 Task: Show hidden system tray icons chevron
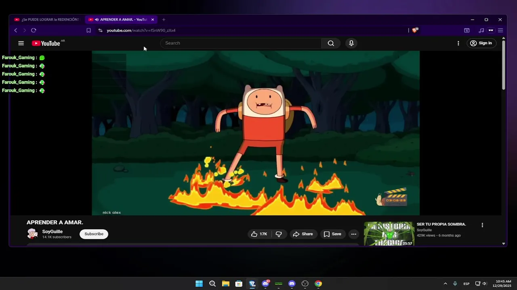446,284
